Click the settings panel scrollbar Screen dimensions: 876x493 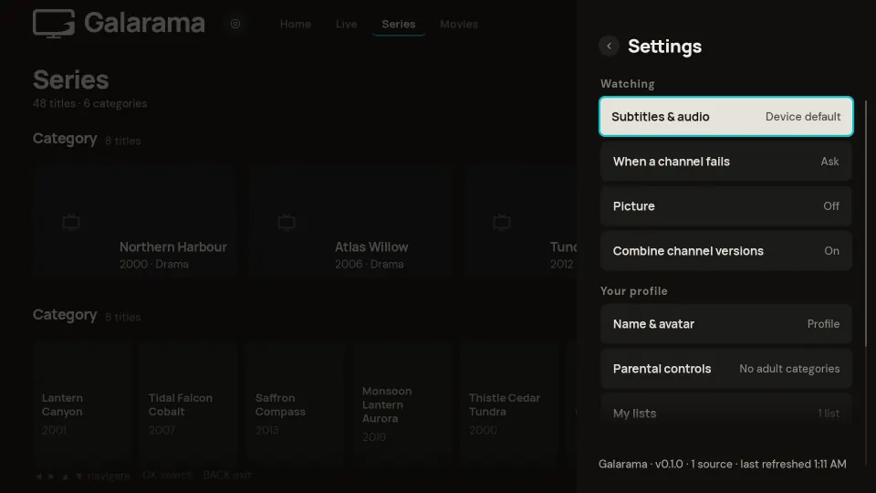tap(866, 224)
